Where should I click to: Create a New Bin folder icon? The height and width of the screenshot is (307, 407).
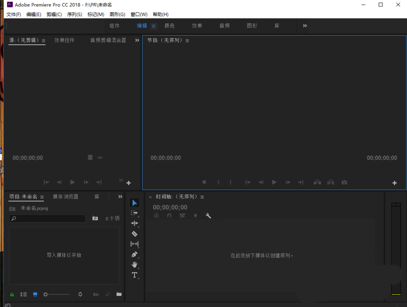click(x=119, y=294)
